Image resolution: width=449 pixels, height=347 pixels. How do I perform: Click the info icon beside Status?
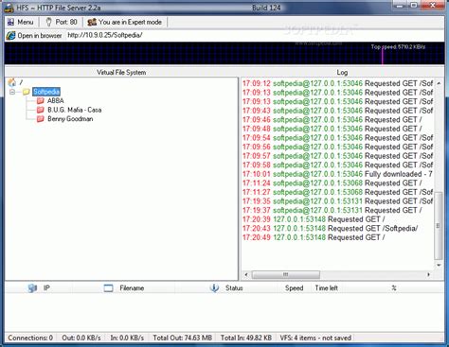(x=214, y=287)
